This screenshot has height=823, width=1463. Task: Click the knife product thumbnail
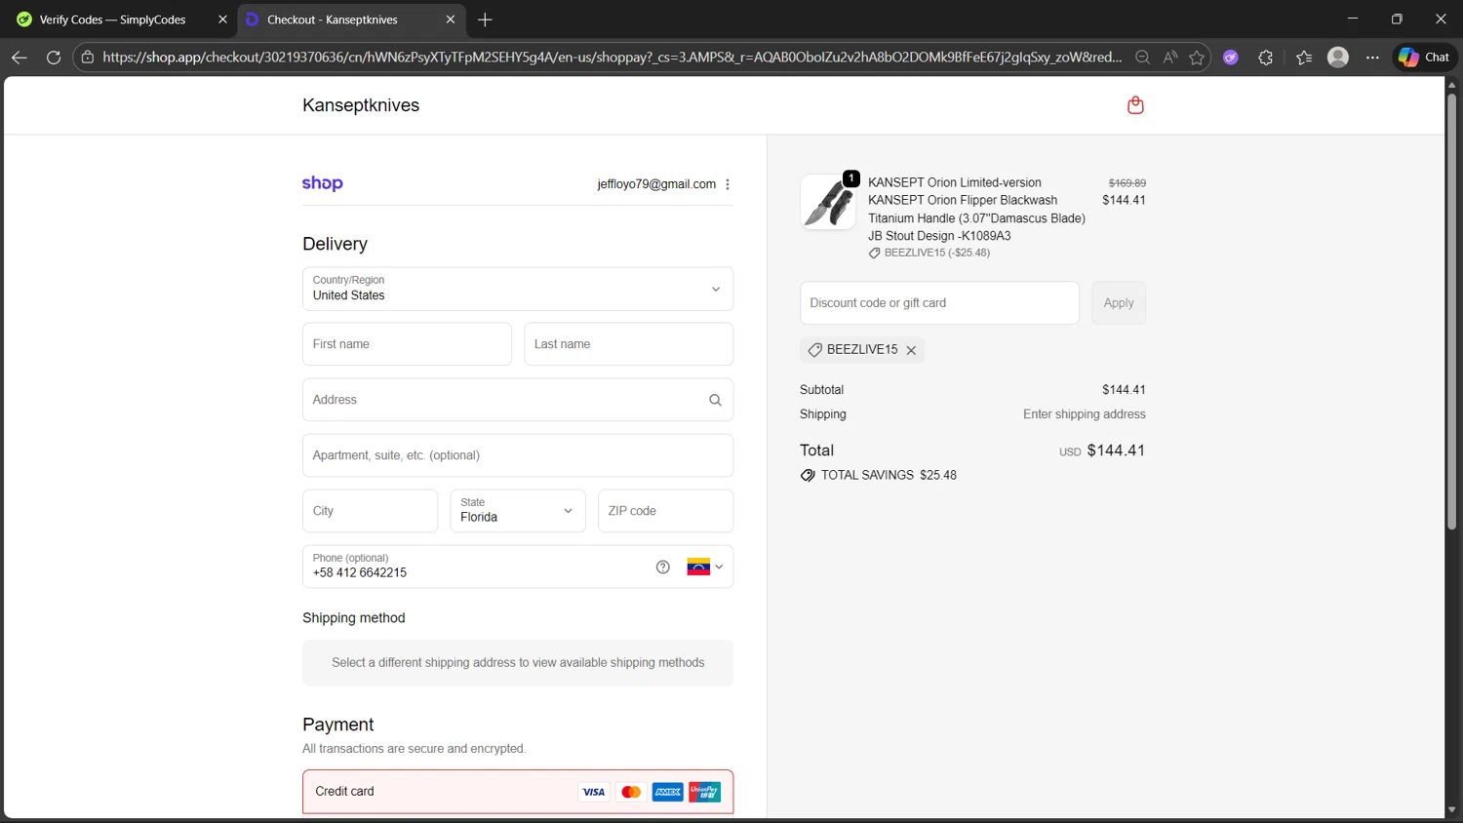(828, 202)
